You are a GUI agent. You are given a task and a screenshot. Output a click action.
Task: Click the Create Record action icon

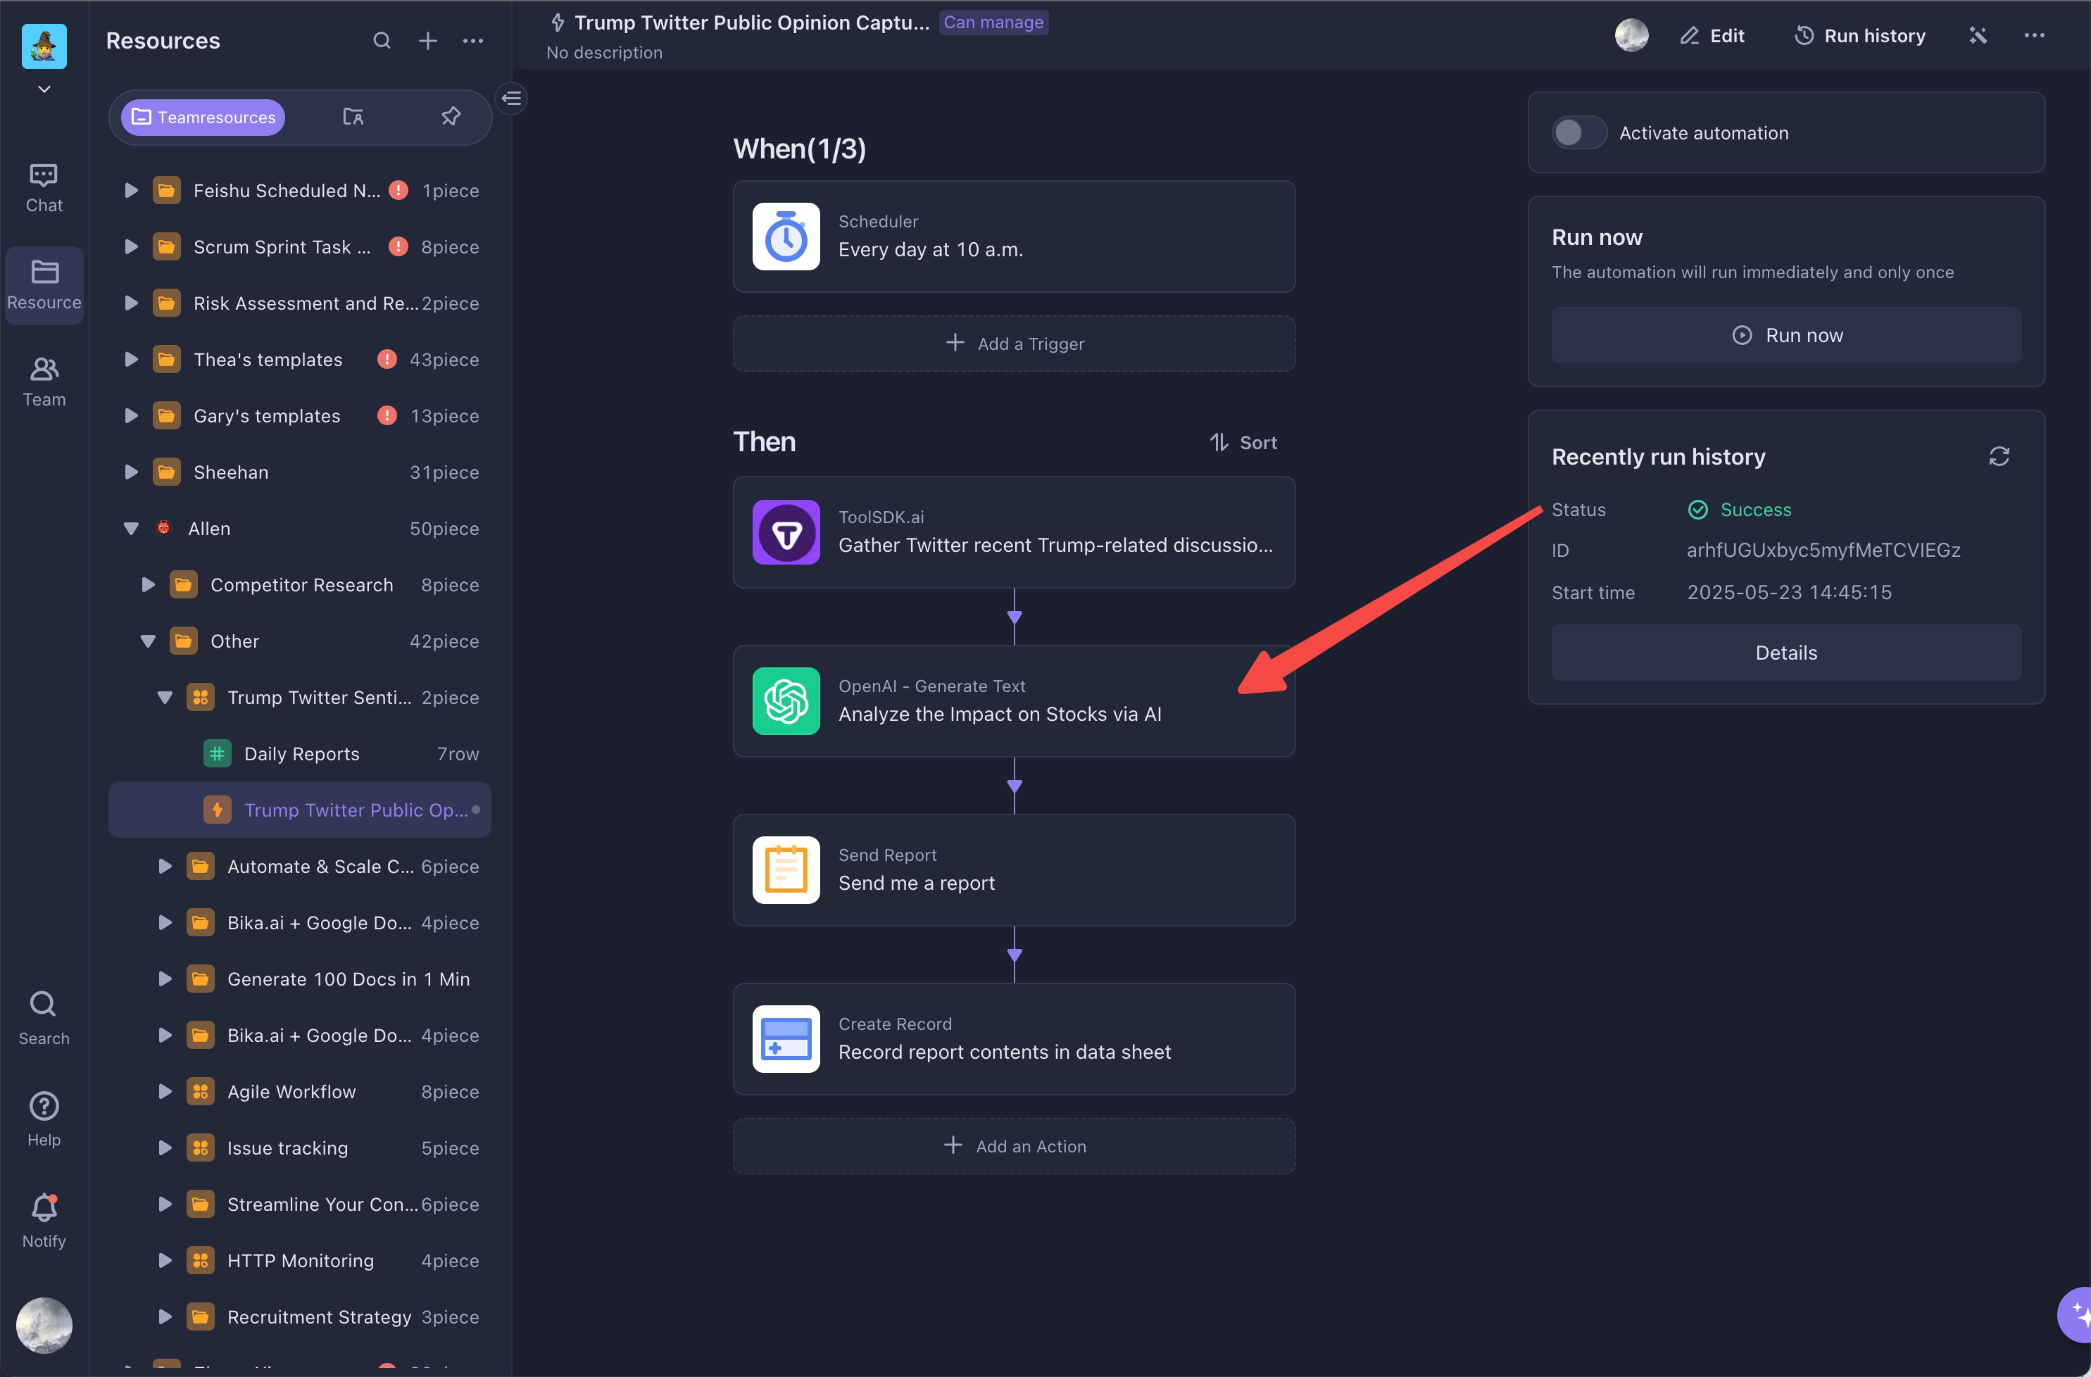tap(786, 1038)
